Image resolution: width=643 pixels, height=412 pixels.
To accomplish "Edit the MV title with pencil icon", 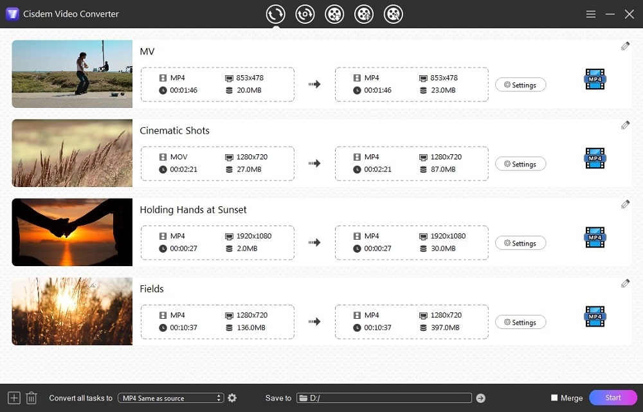I will [624, 46].
